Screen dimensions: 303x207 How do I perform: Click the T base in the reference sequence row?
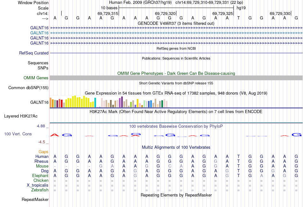click(x=239, y=18)
